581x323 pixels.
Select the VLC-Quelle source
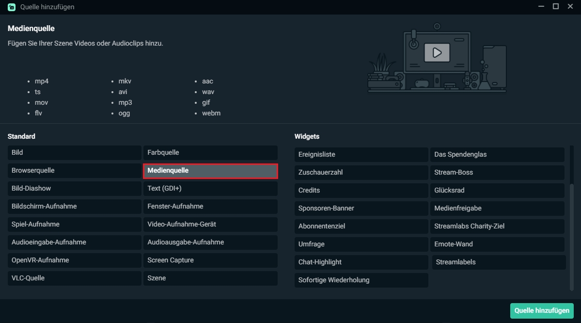coord(74,278)
